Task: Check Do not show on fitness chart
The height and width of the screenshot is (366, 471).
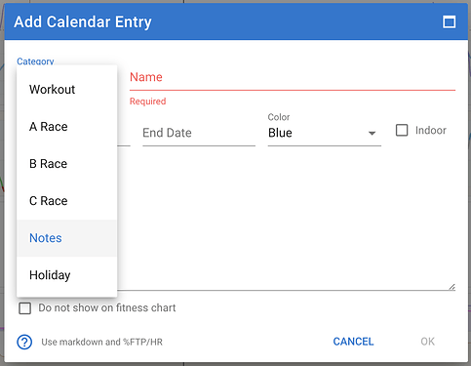Action: [x=25, y=308]
